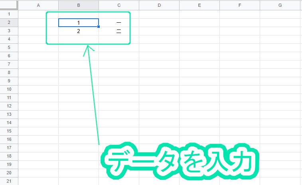302x185 pixels.
Task: Select row 9 header
Action: pyautogui.click(x=9, y=81)
